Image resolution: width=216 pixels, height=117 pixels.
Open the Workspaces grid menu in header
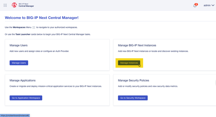click(5, 5)
